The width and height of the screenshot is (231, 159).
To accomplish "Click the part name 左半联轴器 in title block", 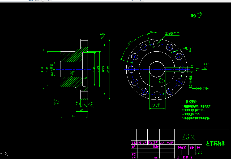I will click(x=215, y=143).
